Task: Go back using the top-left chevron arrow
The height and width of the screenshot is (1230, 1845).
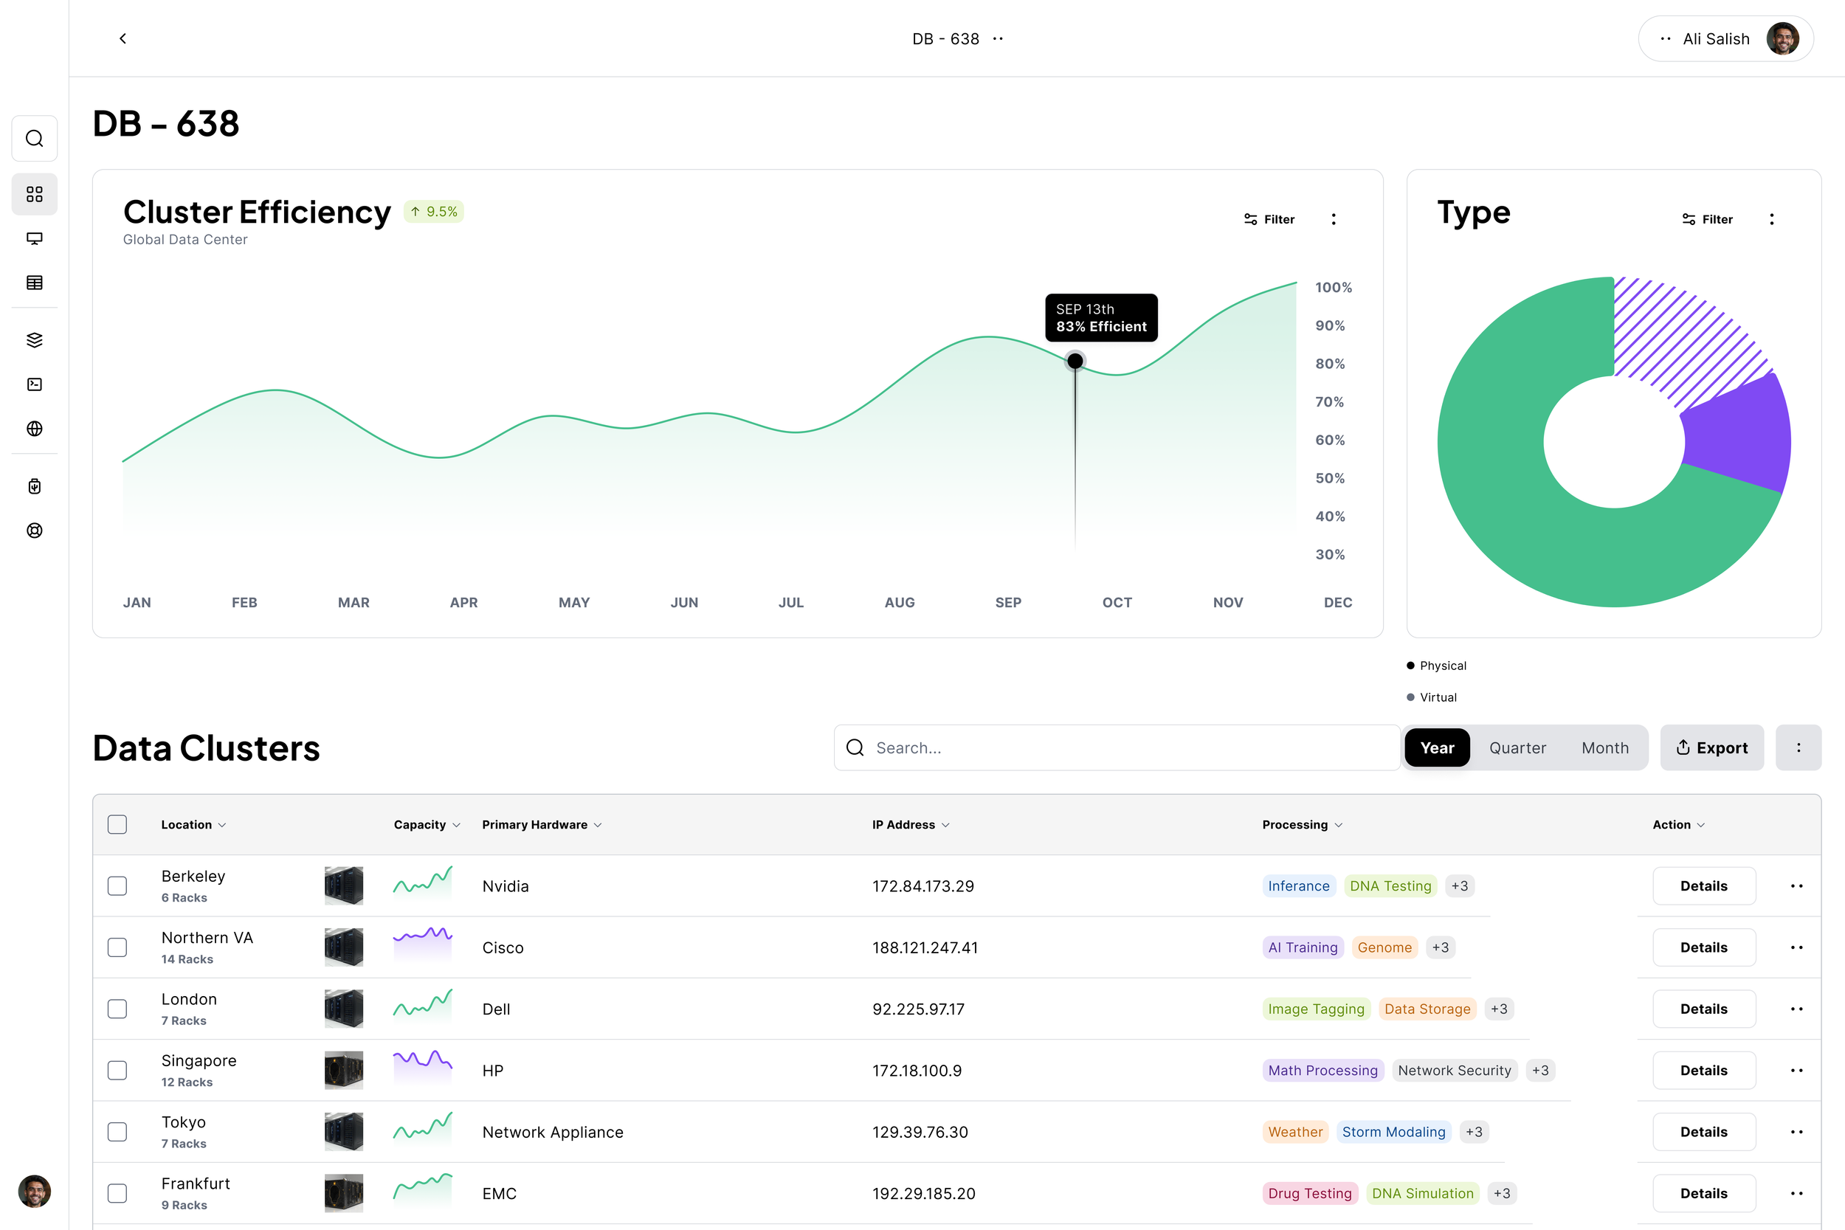Action: click(123, 38)
